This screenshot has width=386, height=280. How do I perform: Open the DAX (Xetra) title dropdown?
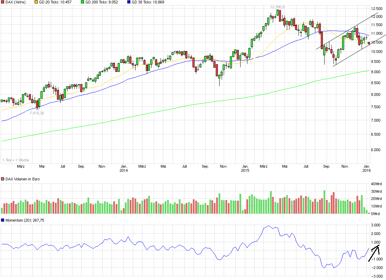point(16,2)
